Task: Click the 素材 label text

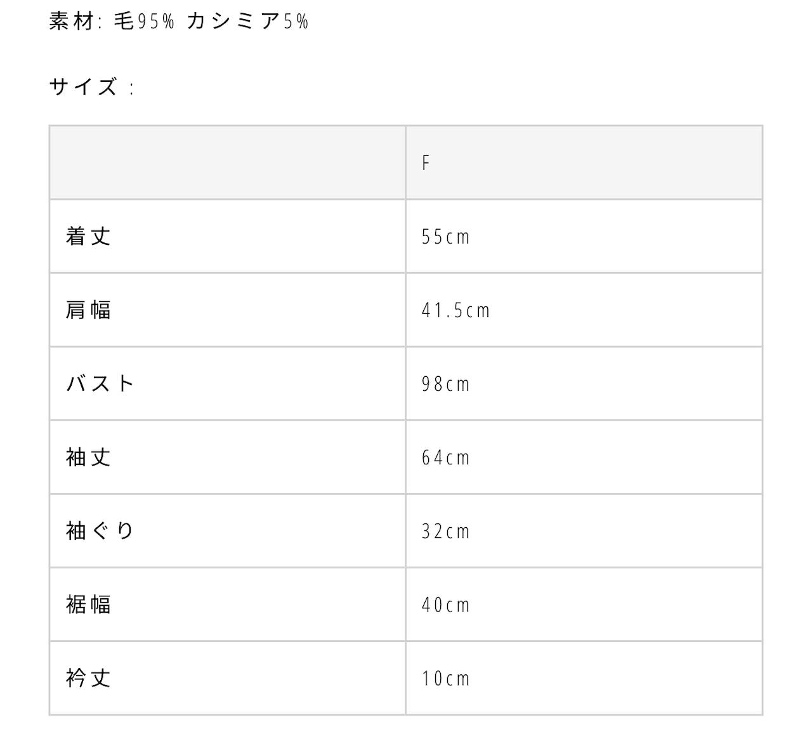Action: pos(71,22)
